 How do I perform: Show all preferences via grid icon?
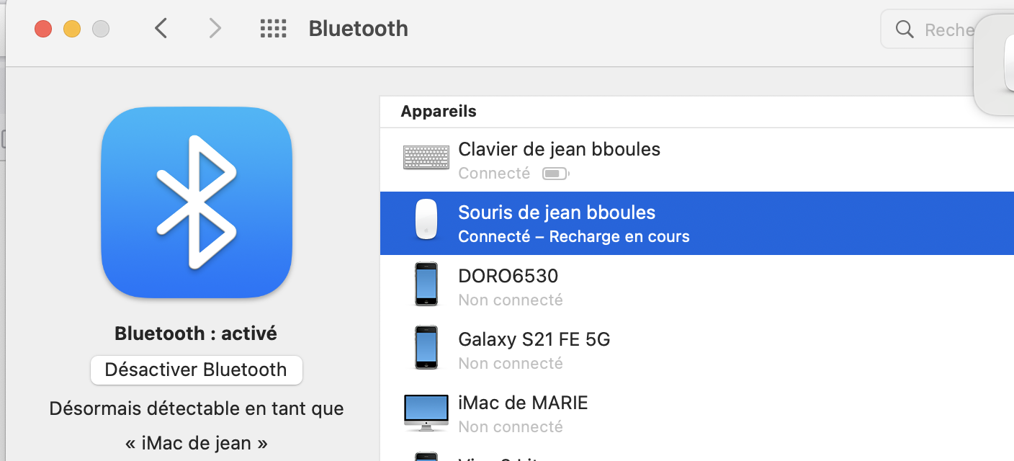tap(274, 29)
